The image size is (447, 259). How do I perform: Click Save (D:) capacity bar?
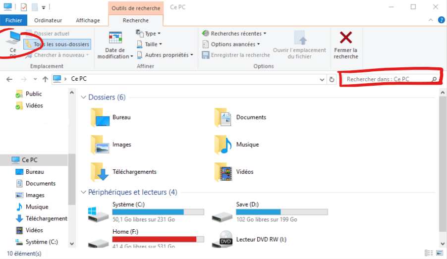tap(281, 212)
